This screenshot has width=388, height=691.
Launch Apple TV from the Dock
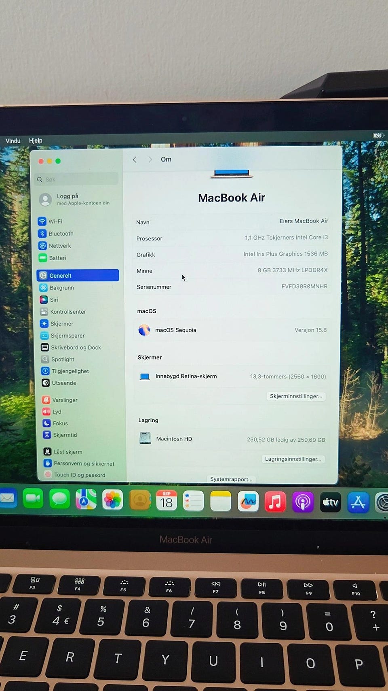click(330, 502)
